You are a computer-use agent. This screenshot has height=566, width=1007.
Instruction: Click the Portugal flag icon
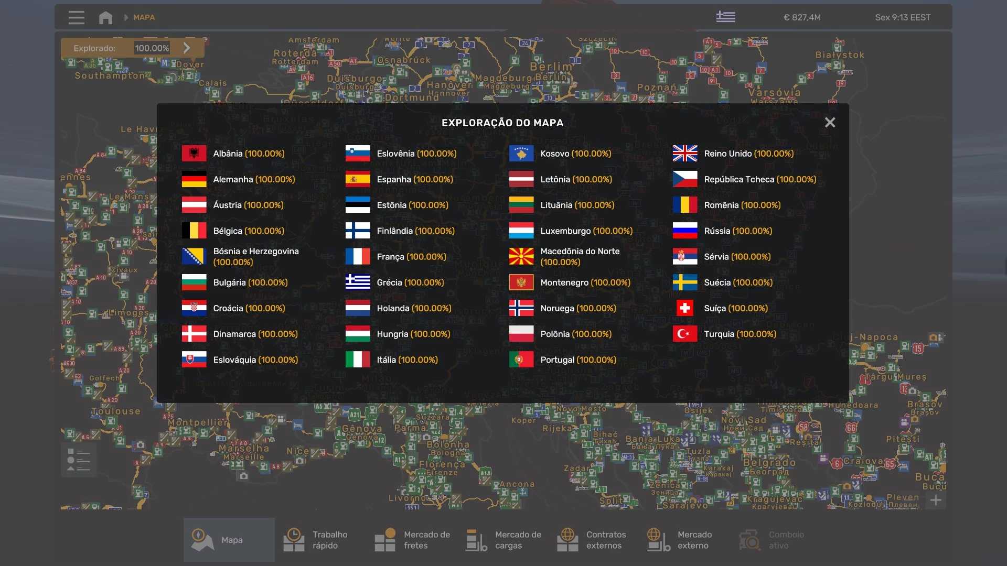[x=521, y=360]
